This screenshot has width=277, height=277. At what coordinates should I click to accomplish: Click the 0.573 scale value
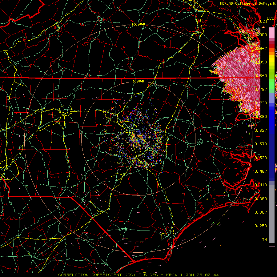click(261, 144)
